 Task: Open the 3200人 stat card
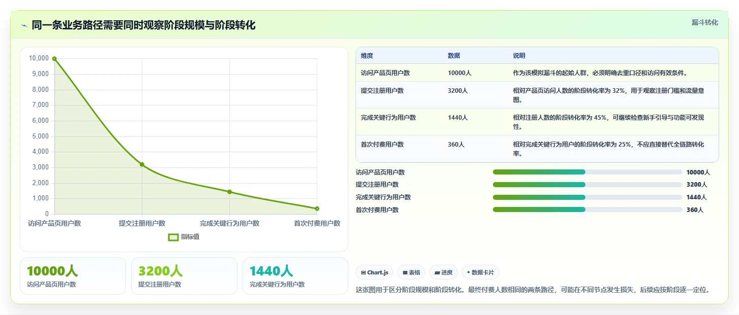[184, 276]
